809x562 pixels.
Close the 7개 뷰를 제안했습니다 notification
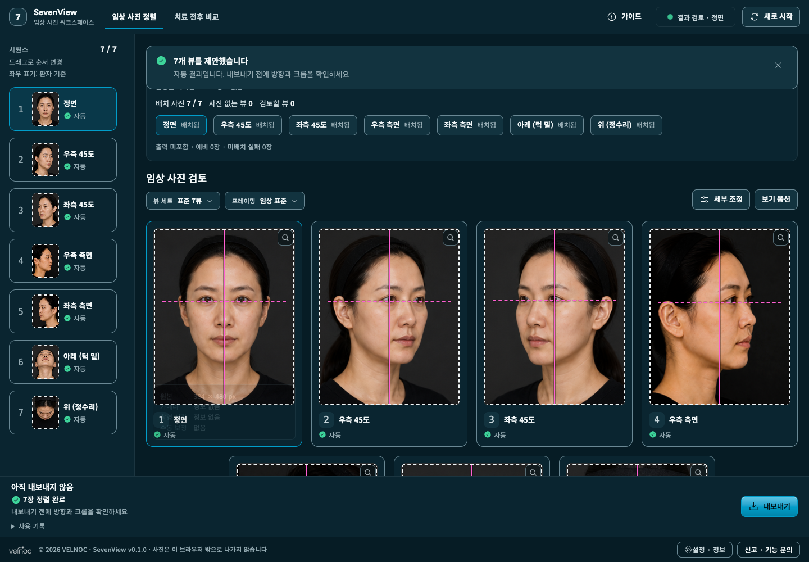point(778,65)
